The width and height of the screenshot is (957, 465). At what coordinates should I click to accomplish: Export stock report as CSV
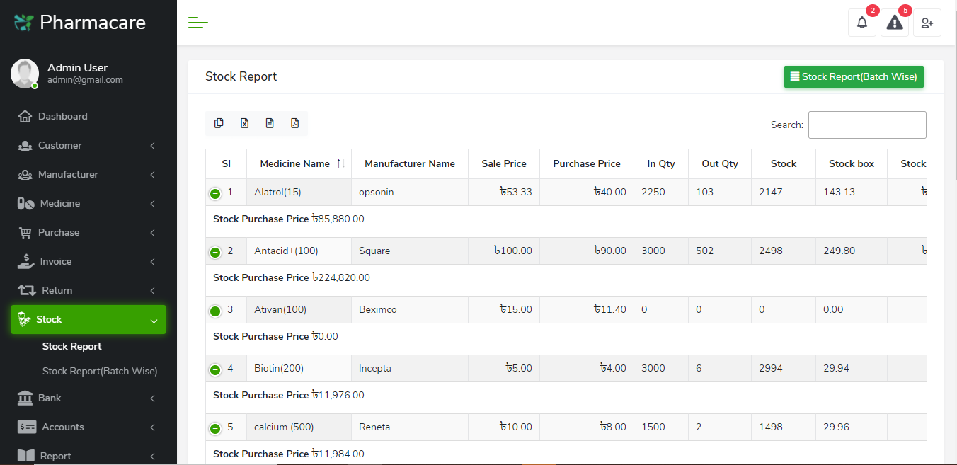pyautogui.click(x=270, y=123)
